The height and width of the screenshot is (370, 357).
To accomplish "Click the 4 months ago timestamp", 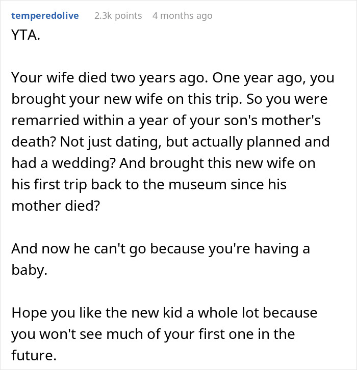I will pos(182,15).
